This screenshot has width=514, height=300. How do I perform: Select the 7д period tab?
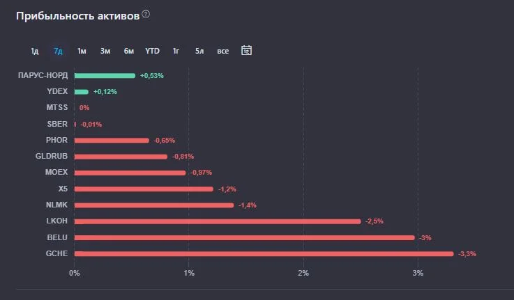tap(58, 51)
